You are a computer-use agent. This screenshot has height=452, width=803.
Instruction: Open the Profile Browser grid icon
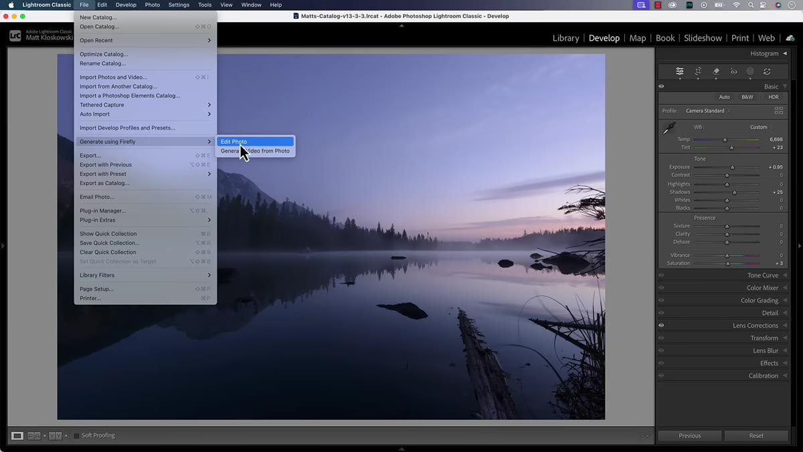(x=779, y=110)
